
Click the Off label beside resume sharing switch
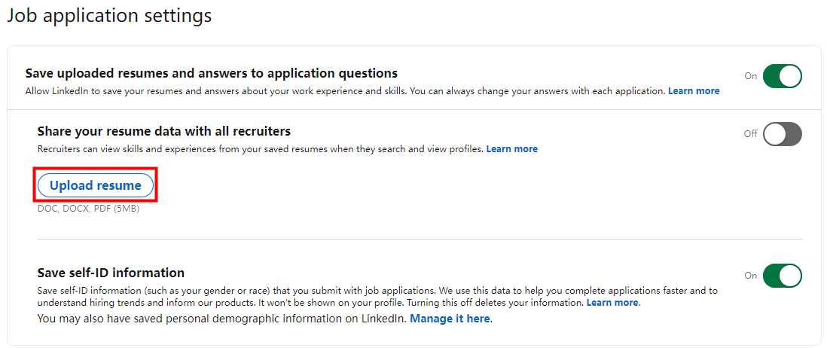tap(751, 133)
